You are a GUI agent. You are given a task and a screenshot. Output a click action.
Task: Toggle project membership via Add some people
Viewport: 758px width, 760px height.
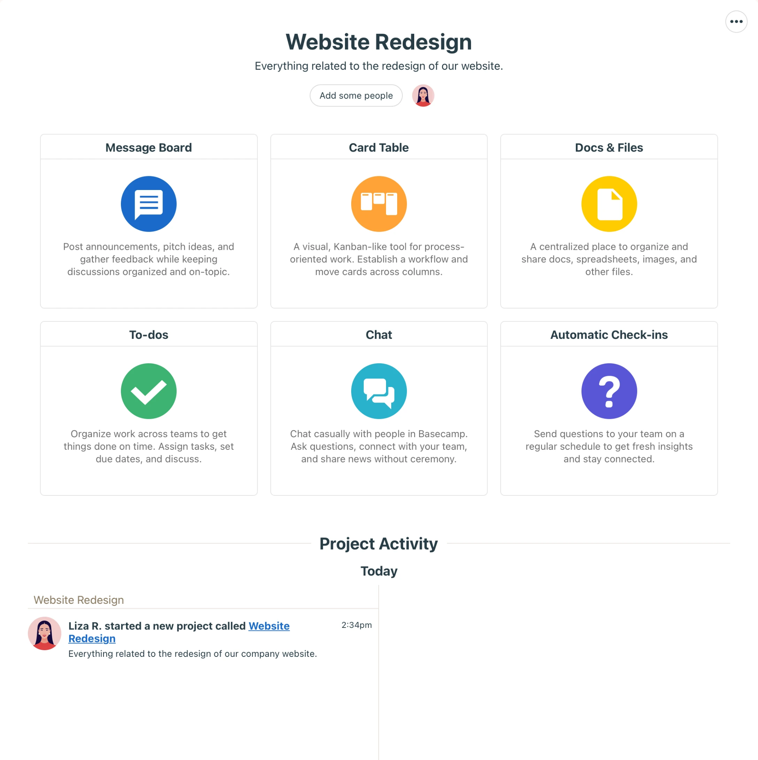pyautogui.click(x=356, y=95)
